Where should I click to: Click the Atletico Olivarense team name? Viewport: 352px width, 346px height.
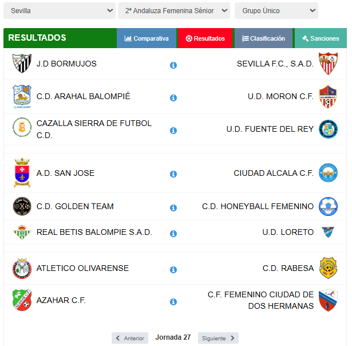click(82, 268)
